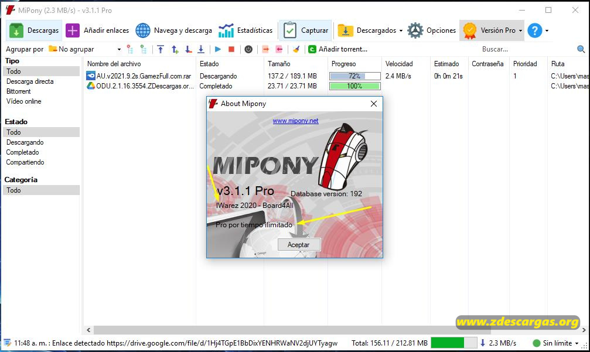
Task: Move selected download to bottom
Action: coord(201,49)
